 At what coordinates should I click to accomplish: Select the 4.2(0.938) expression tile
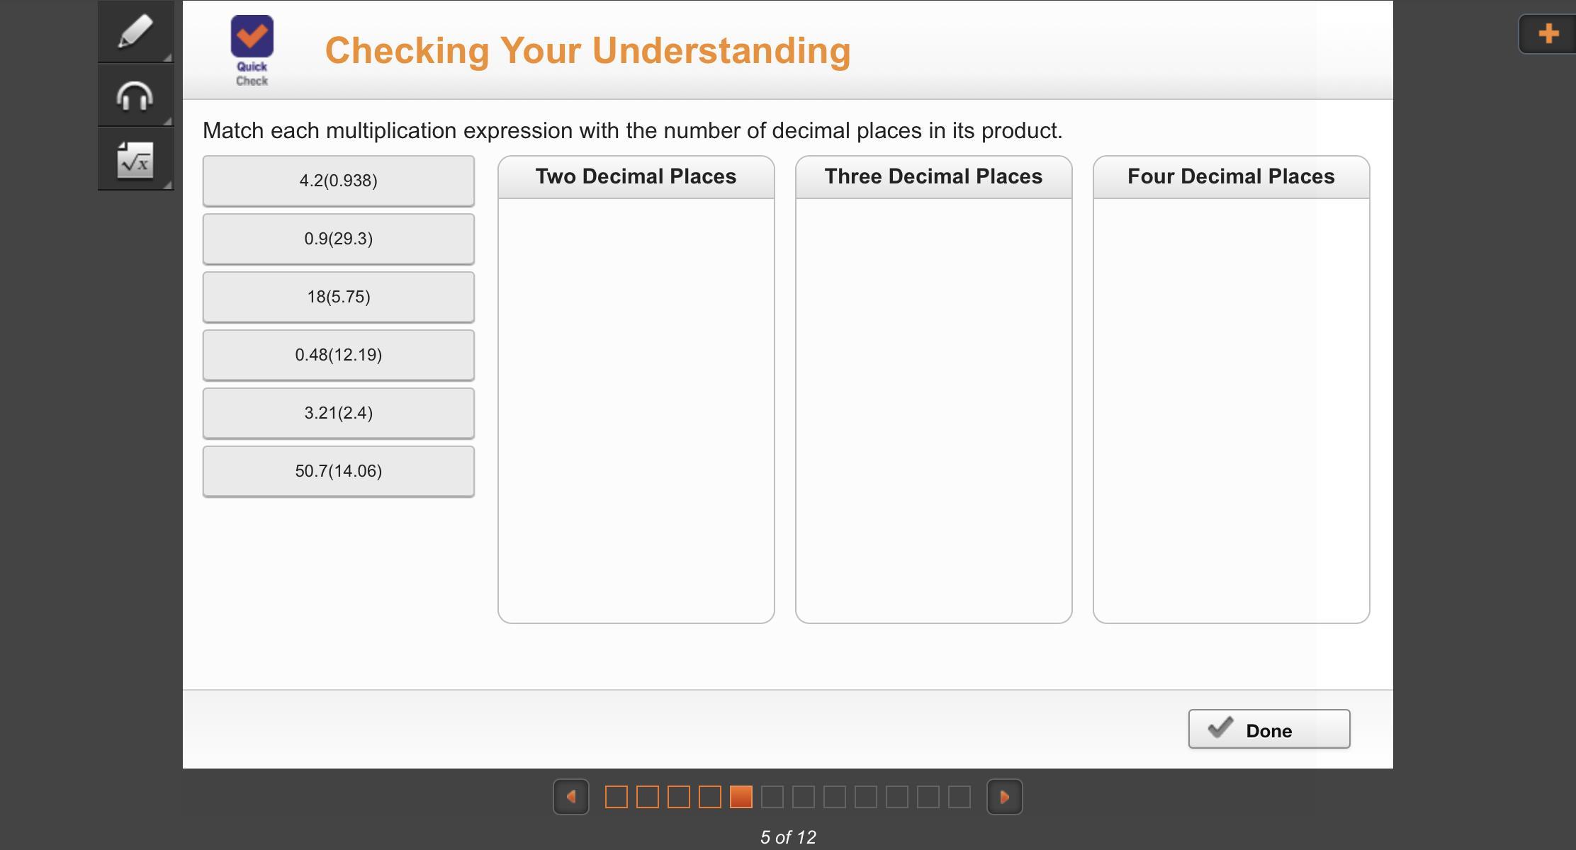tap(339, 181)
